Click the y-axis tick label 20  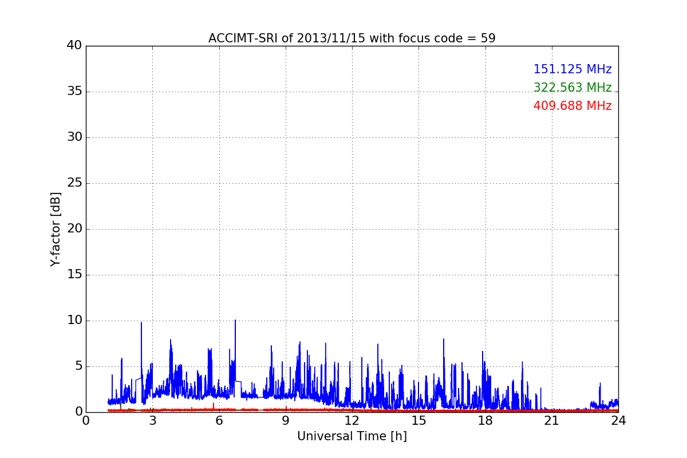(74, 229)
